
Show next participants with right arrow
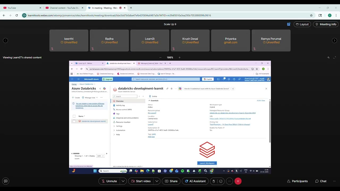tap(334, 40)
